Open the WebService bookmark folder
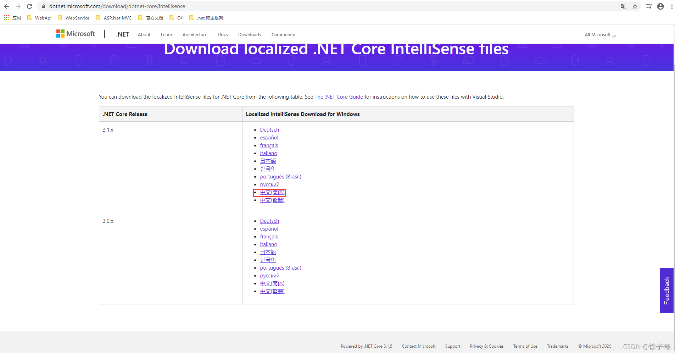Image resolution: width=675 pixels, height=353 pixels. [x=73, y=18]
